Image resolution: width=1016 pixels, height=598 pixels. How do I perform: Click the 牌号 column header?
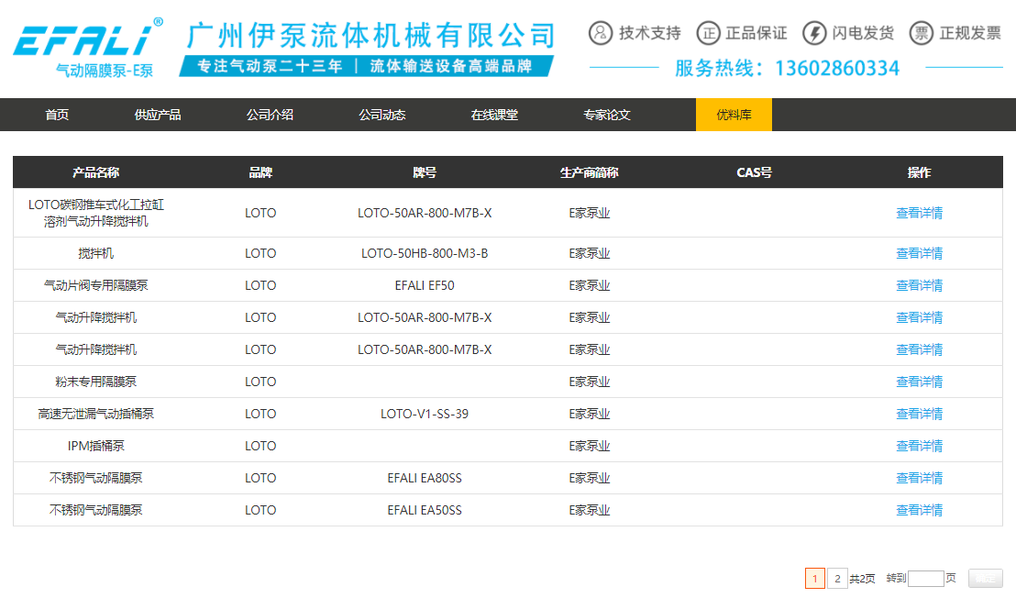tap(425, 172)
